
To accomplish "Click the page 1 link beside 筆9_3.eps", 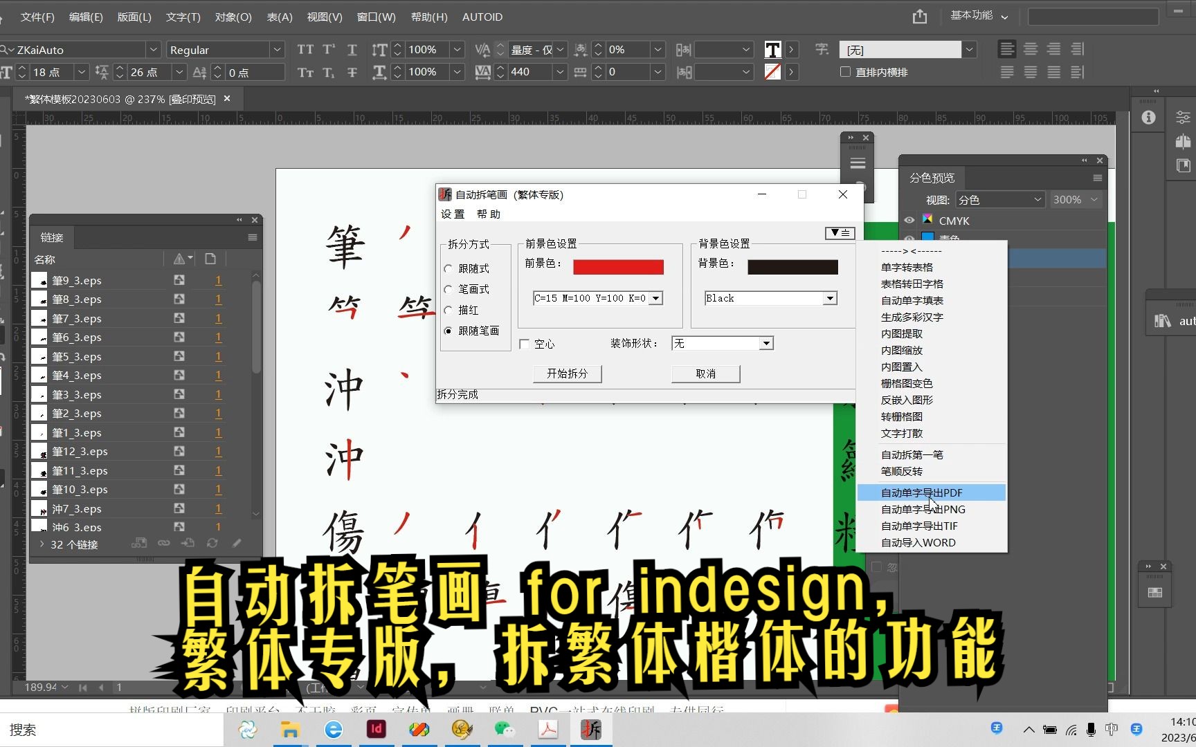I will (x=218, y=280).
